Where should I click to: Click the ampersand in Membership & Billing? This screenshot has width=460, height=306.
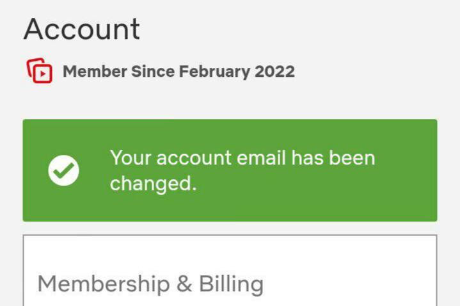(184, 284)
